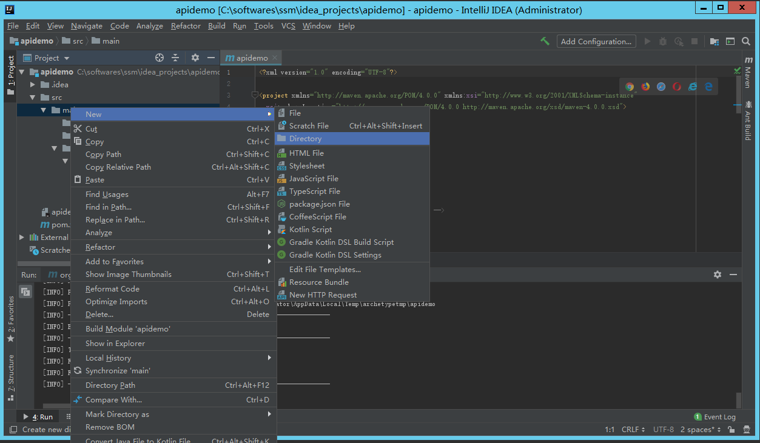This screenshot has width=760, height=443.
Task: Click line number 3 in editor gutter
Action: coord(228,95)
